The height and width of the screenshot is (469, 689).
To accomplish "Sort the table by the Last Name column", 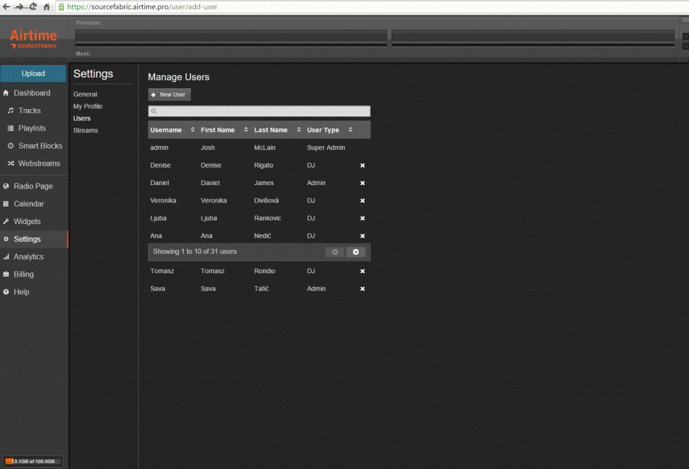I will click(x=277, y=130).
